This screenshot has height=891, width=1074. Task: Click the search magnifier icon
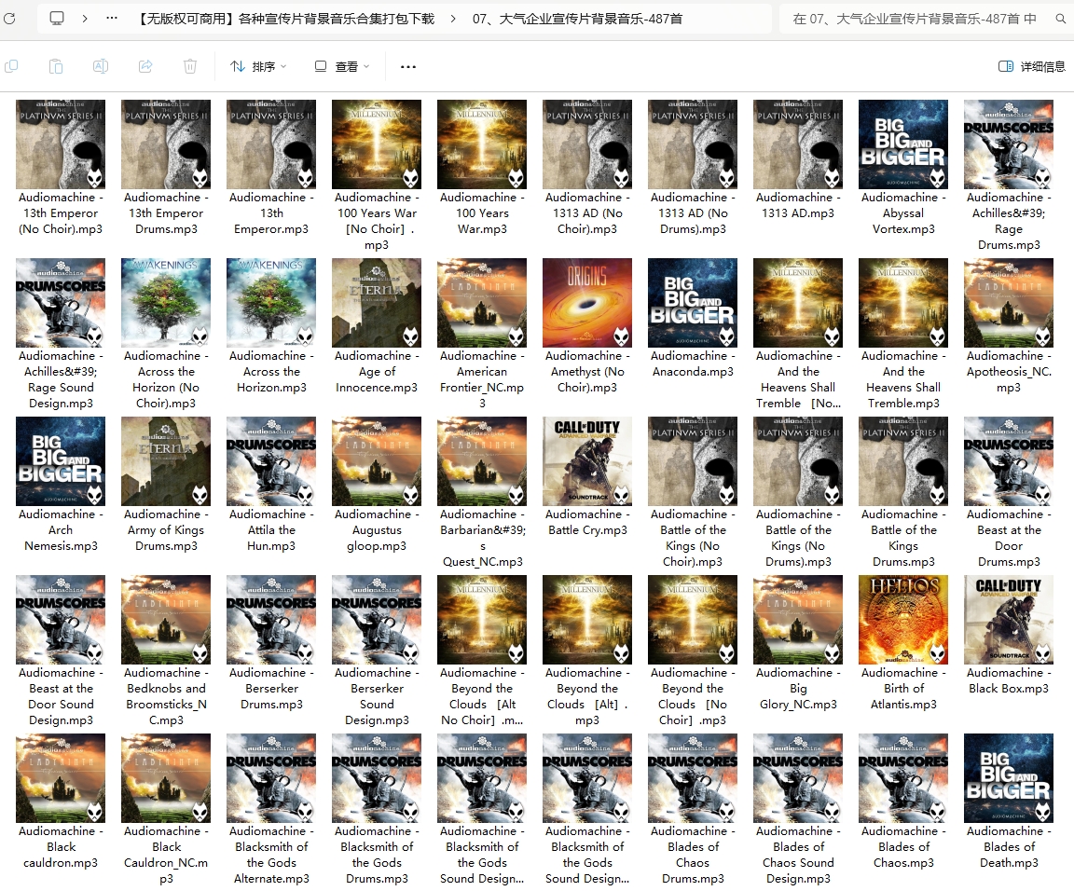1061,19
